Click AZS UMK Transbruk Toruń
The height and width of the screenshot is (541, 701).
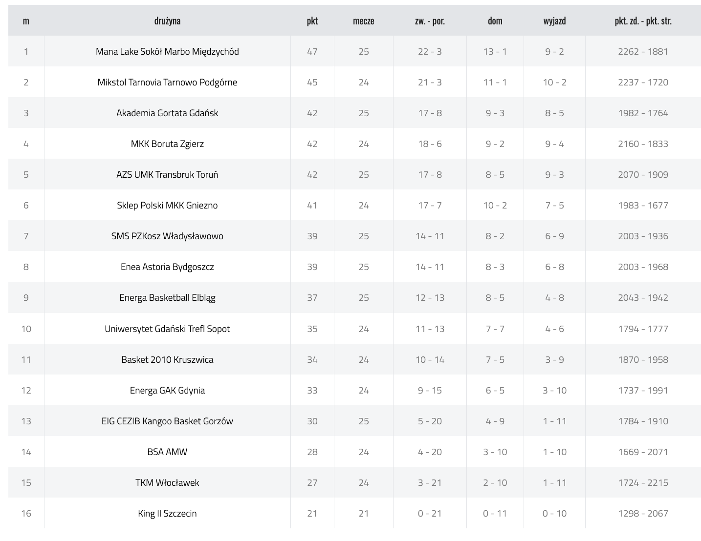point(167,174)
